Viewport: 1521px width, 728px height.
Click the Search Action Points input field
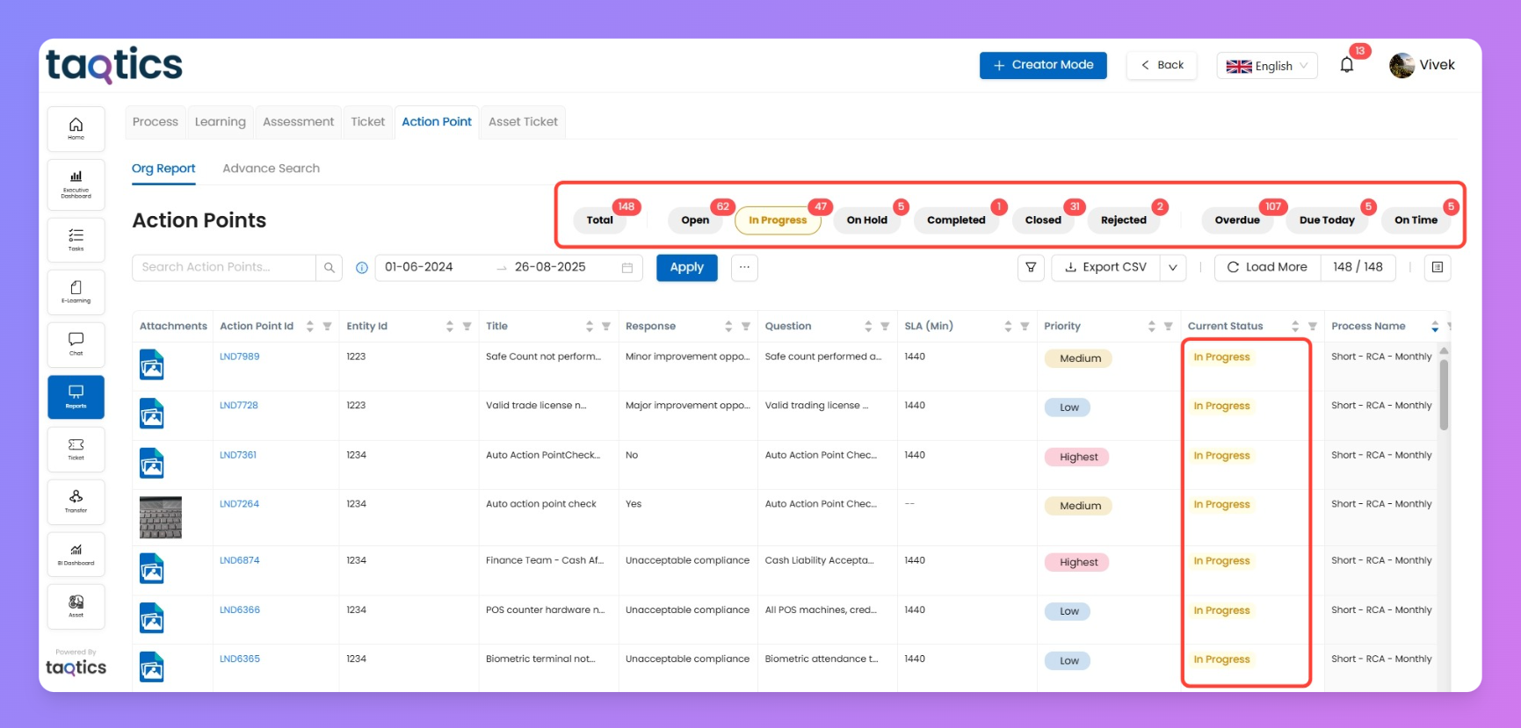point(224,268)
